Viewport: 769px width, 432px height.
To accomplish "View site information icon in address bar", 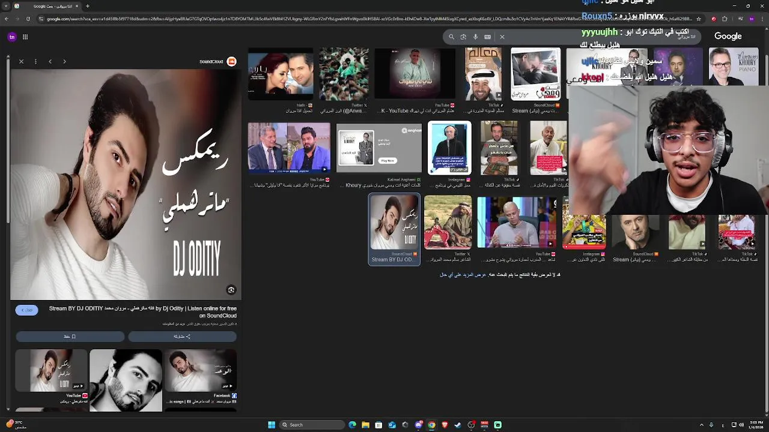I will tap(41, 19).
